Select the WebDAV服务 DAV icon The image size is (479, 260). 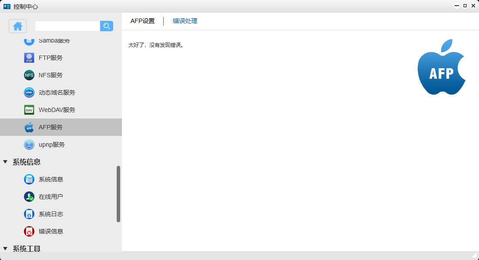[x=28, y=110]
